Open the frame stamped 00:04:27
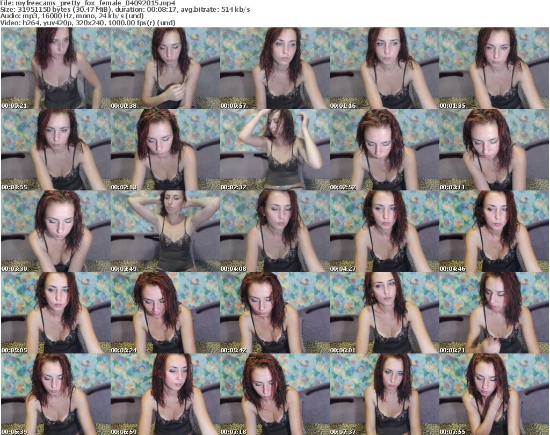550x435 pixels. [x=385, y=231]
